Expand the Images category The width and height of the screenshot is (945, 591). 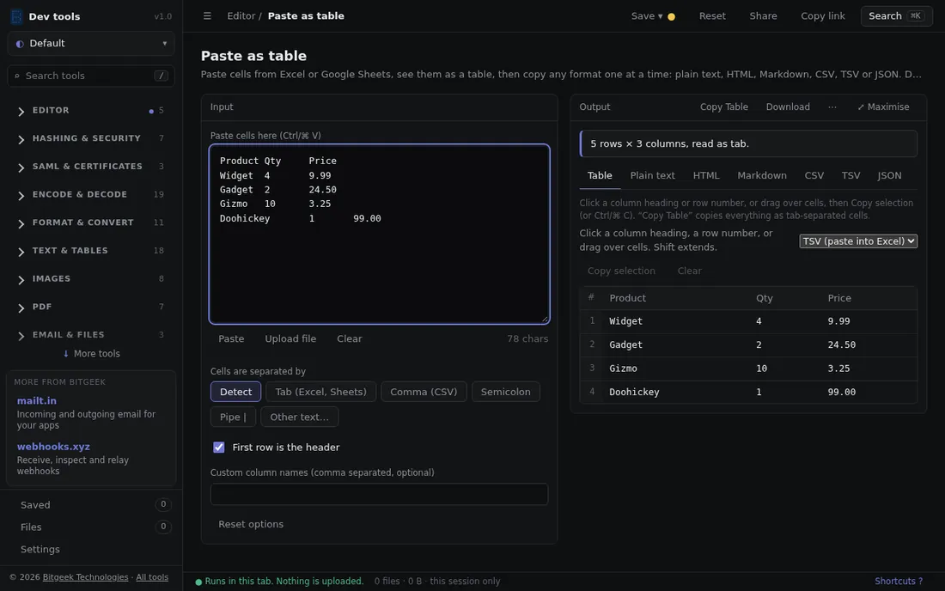90,279
